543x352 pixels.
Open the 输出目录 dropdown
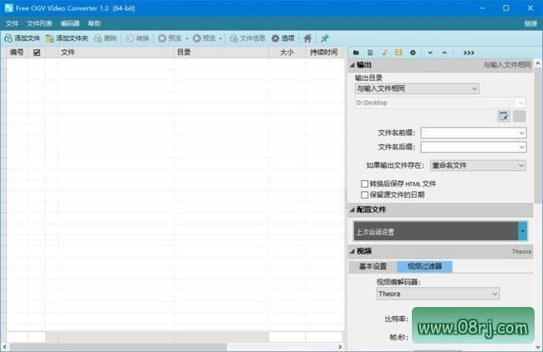coord(417,89)
